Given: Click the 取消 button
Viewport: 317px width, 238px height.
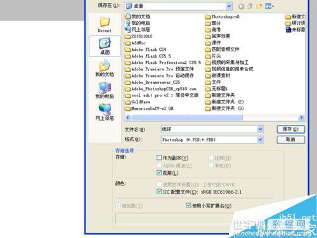Looking at the screenshot, I should [x=291, y=140].
